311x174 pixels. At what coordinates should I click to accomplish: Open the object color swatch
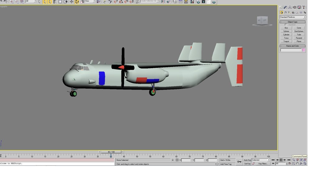(304, 50)
